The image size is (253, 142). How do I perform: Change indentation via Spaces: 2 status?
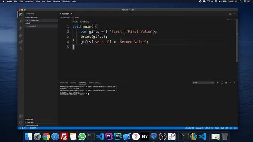coord(199,128)
